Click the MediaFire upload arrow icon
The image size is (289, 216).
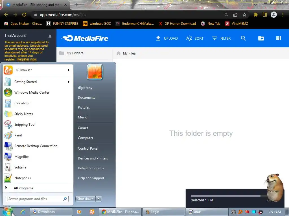[x=158, y=38]
